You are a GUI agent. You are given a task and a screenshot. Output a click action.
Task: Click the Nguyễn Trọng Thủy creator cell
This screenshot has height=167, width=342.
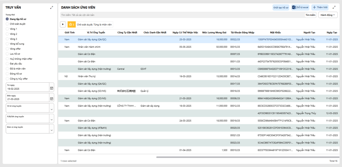(x=306, y=113)
